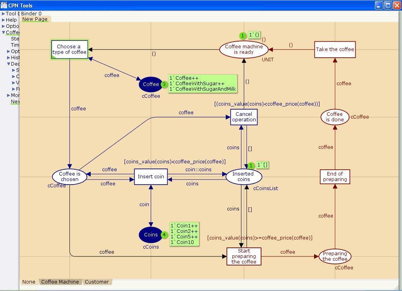Click the green Coffee marking list box

pyautogui.click(x=203, y=84)
